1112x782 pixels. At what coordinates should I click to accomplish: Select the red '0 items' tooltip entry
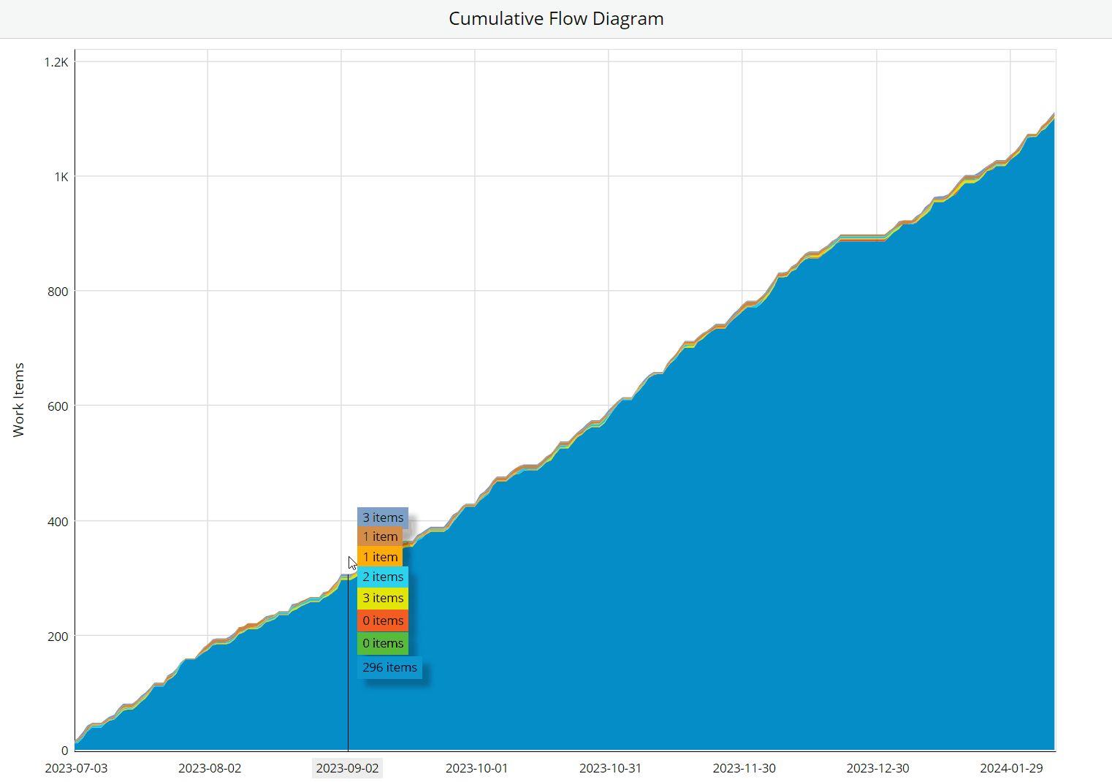coord(383,620)
